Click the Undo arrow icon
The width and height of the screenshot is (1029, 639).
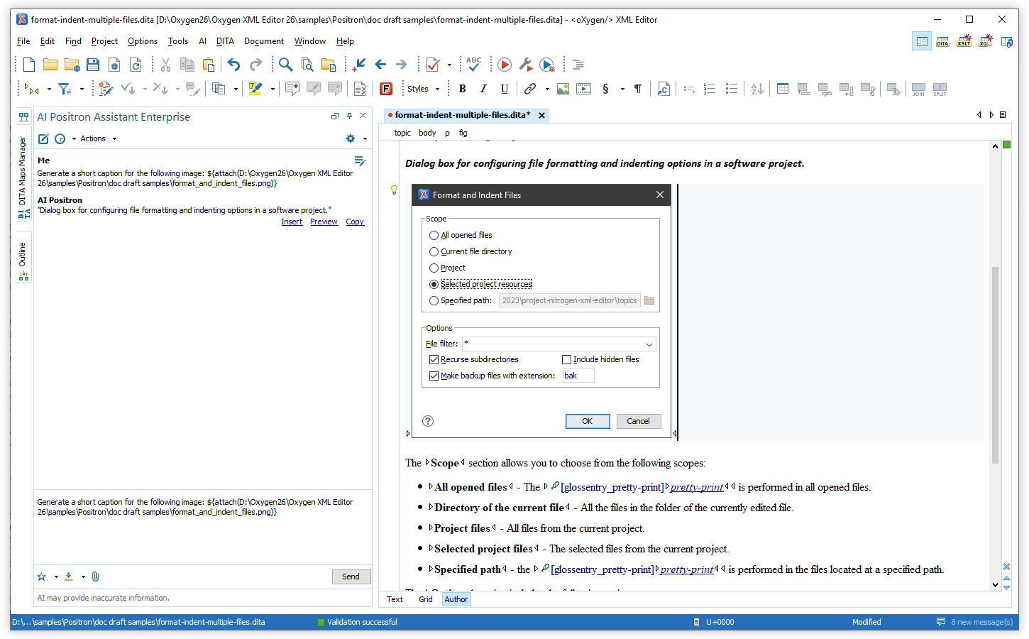pyautogui.click(x=233, y=65)
